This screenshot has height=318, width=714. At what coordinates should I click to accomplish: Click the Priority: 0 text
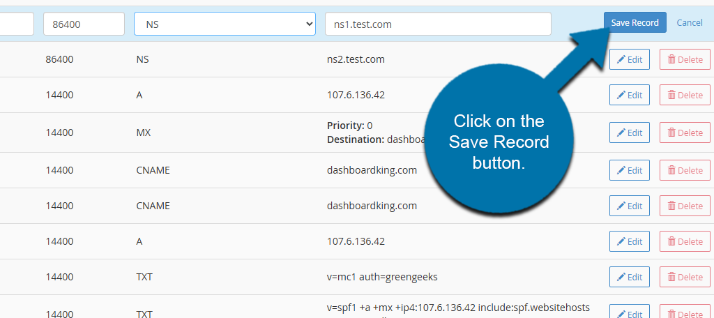click(x=350, y=126)
